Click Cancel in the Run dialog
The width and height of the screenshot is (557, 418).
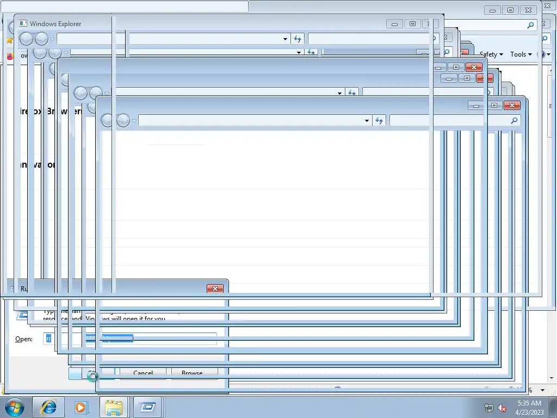click(x=143, y=373)
